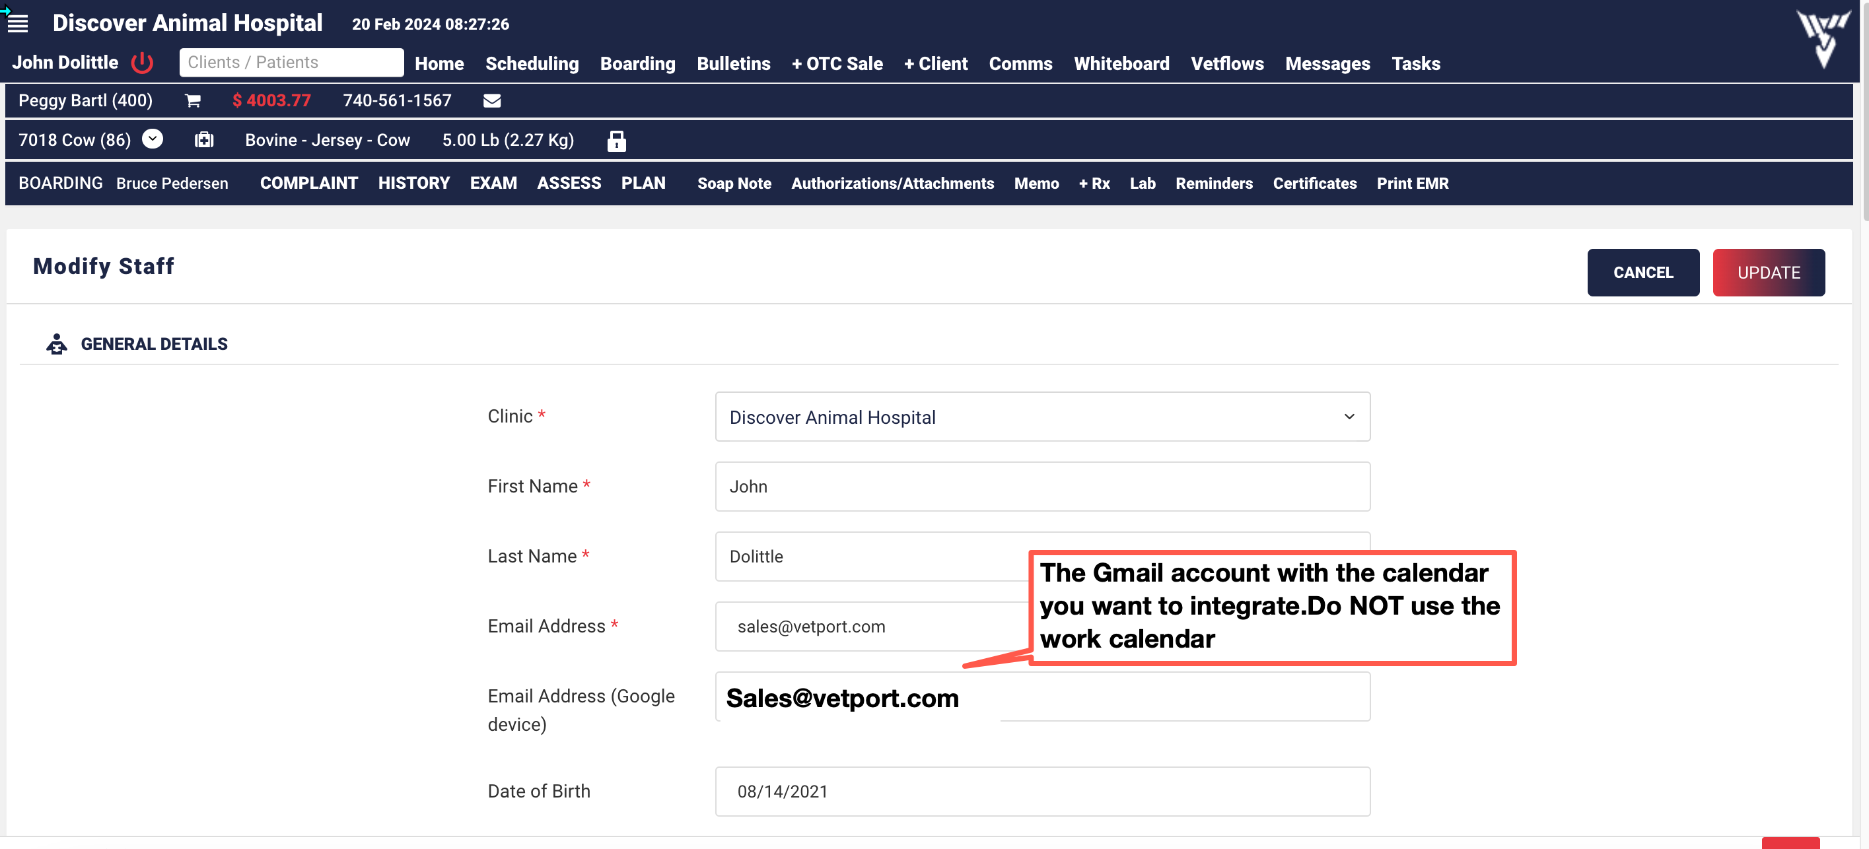Click the Date of Birth field
The height and width of the screenshot is (849, 1869).
[1042, 791]
